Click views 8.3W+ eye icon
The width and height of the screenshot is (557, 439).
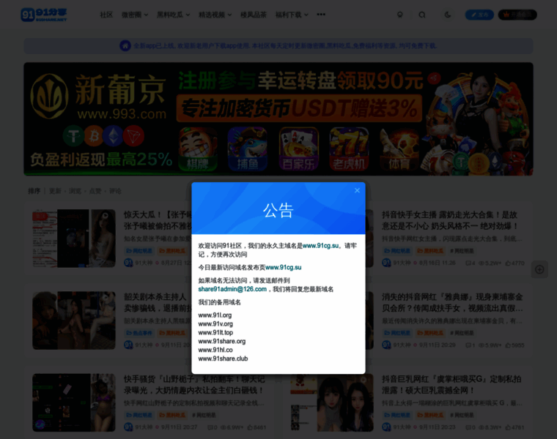(482, 427)
